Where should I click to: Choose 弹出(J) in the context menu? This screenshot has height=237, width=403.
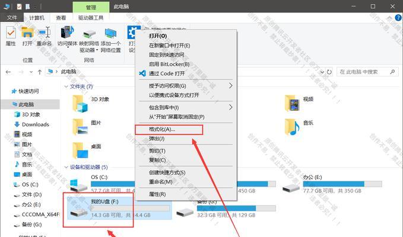[186, 139]
